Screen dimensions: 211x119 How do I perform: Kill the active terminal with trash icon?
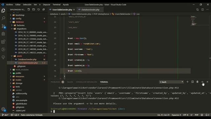(197, 82)
